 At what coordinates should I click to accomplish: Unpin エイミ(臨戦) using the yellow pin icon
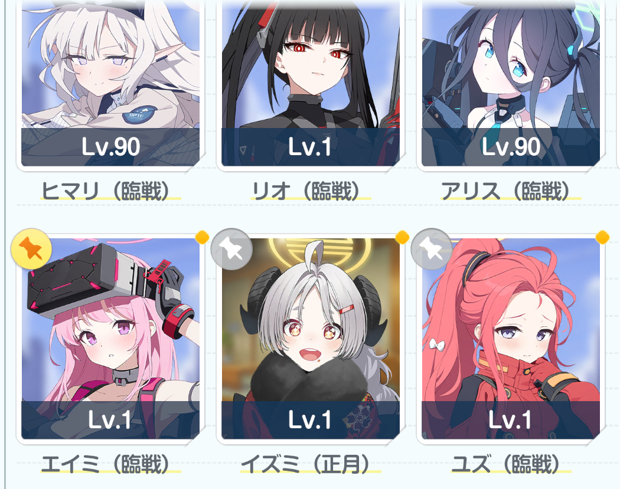[x=31, y=250]
